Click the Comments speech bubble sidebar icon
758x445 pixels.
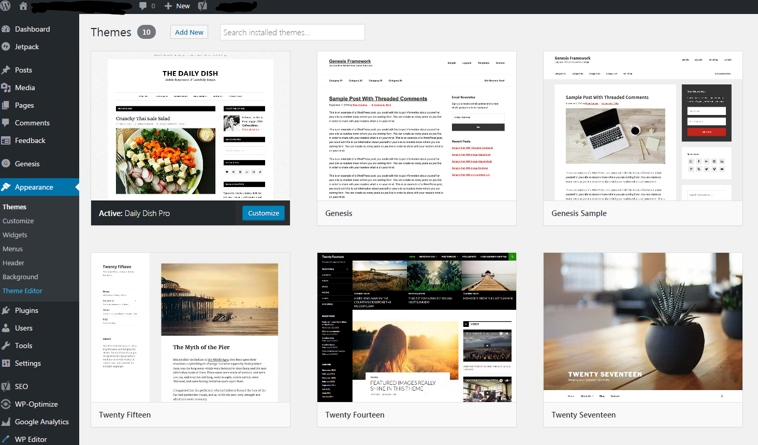[x=6, y=123]
